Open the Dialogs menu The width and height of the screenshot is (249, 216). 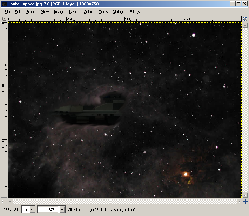click(x=119, y=12)
